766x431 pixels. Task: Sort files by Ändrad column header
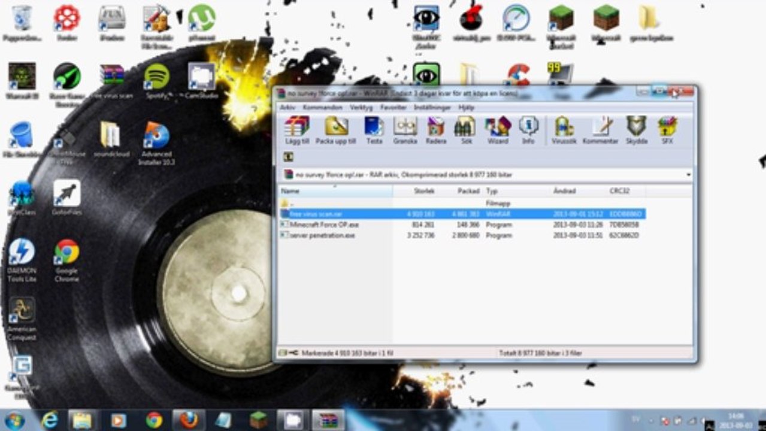pyautogui.click(x=578, y=191)
